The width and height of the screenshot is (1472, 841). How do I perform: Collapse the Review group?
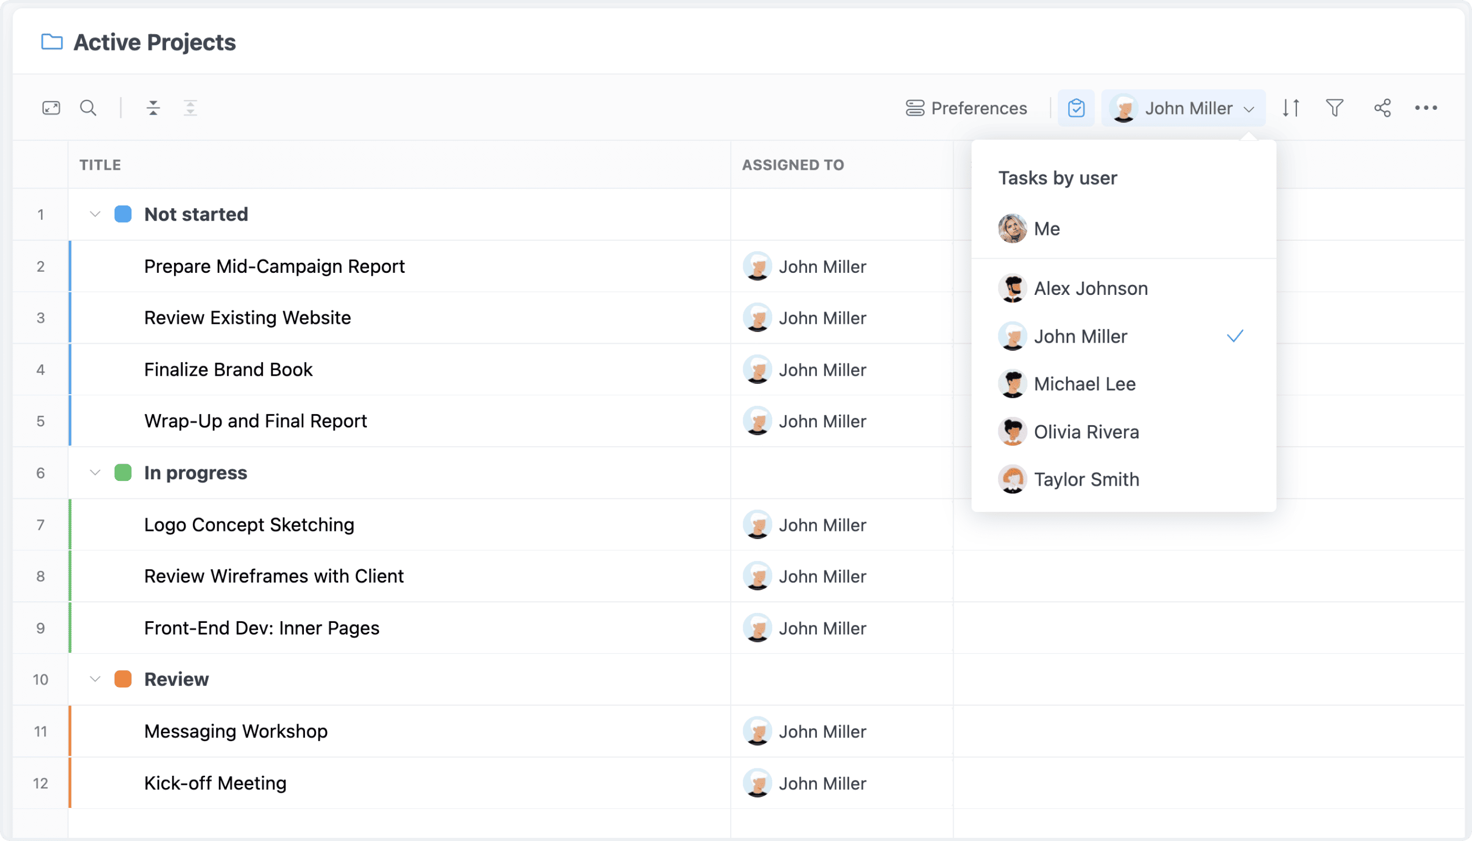coord(95,679)
